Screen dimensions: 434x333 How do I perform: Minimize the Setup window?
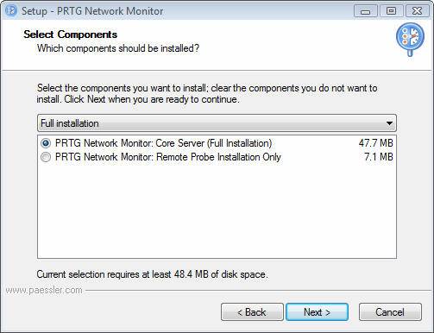click(x=366, y=11)
